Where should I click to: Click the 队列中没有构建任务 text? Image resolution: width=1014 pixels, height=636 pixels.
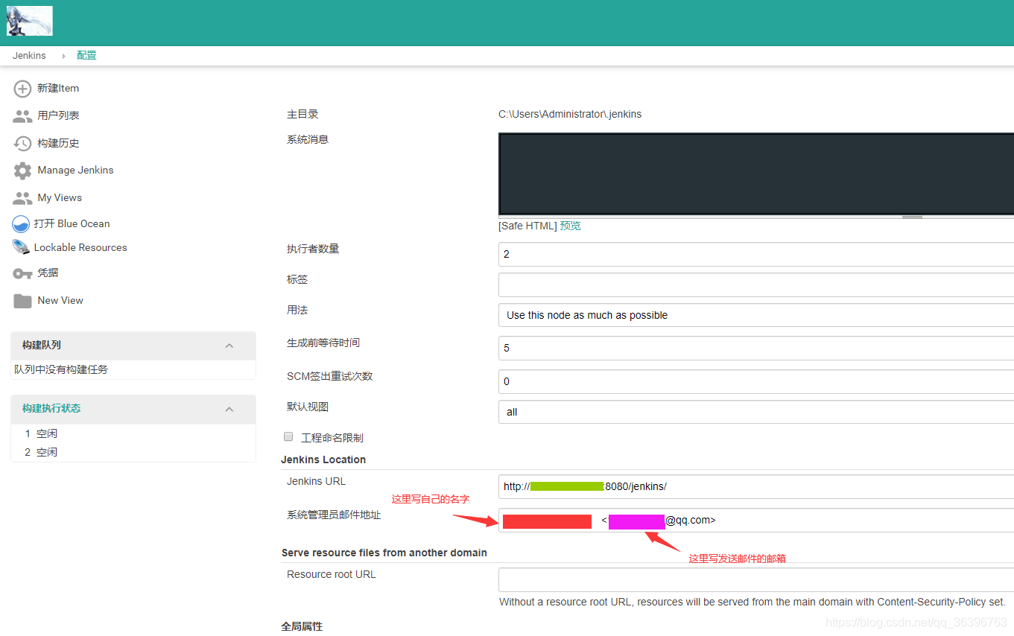61,369
